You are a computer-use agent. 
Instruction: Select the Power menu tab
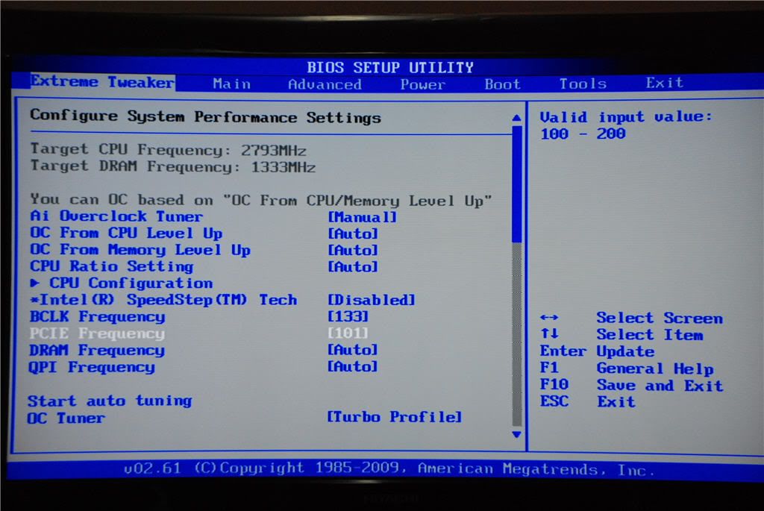coord(422,84)
